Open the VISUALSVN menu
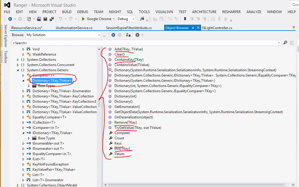The width and height of the screenshot is (299, 187). point(164,12)
